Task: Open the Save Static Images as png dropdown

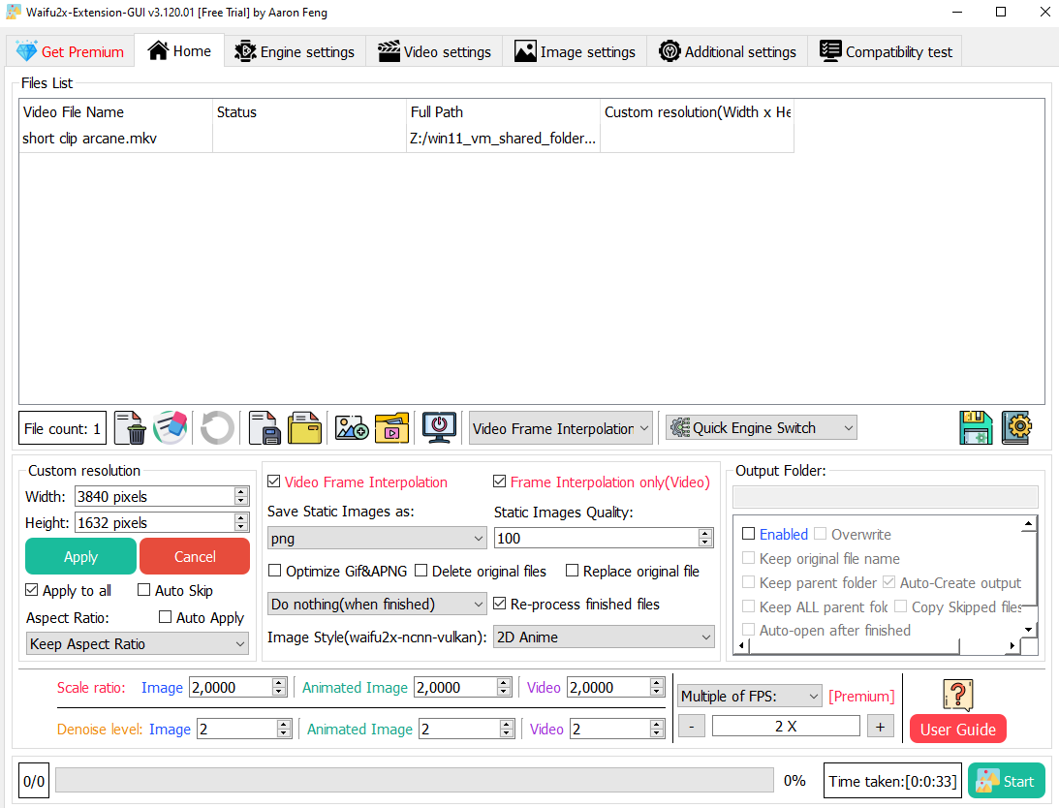Action: coord(377,539)
